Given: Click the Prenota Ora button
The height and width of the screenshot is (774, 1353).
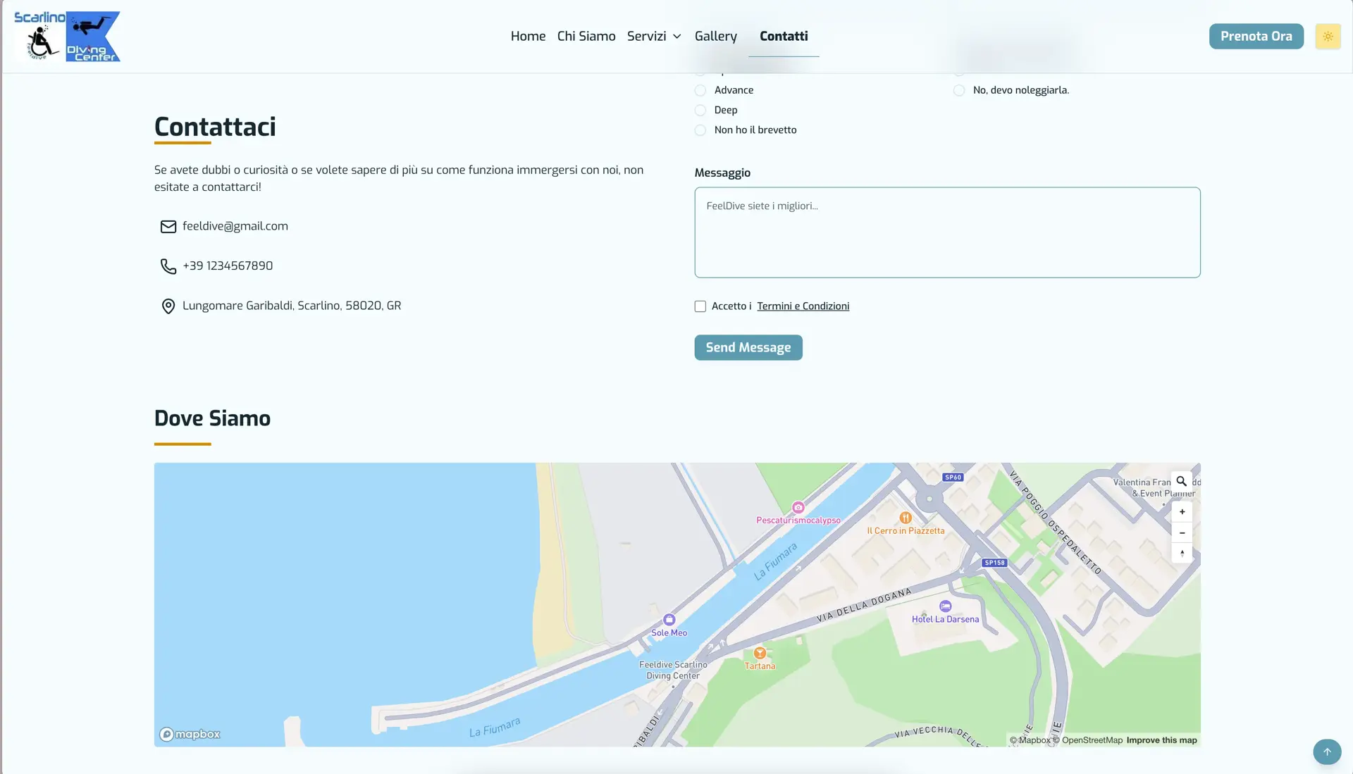Looking at the screenshot, I should pos(1256,37).
